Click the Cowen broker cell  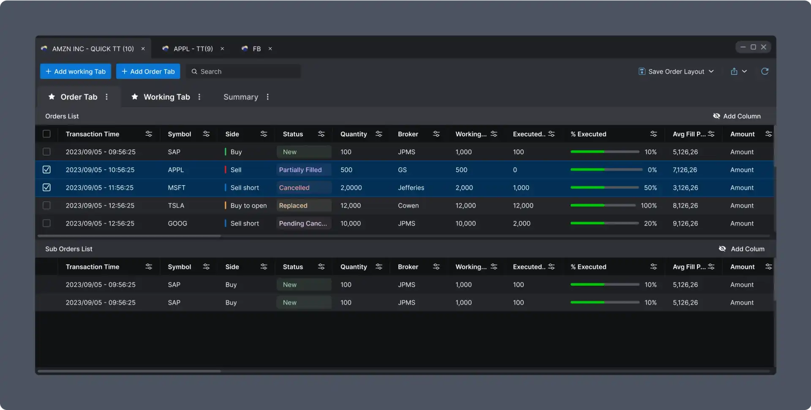(x=408, y=205)
